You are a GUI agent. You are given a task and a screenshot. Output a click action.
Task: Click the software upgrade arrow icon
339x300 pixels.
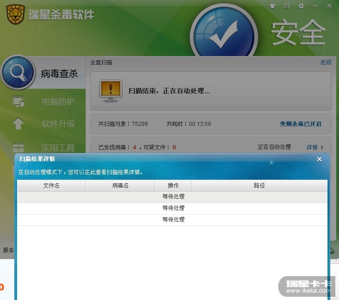tap(18, 124)
